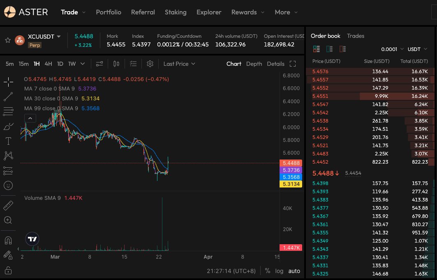
Task: Toggle lock all drawing tools
Action: [x=8, y=270]
